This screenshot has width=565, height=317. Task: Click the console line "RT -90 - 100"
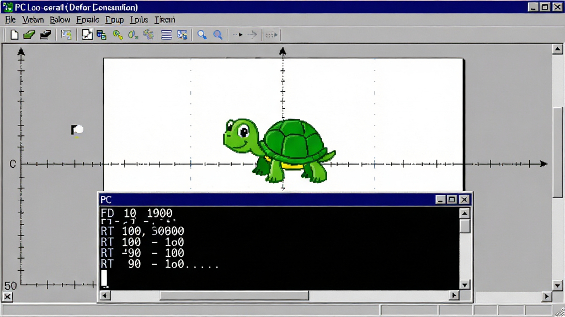click(x=142, y=253)
